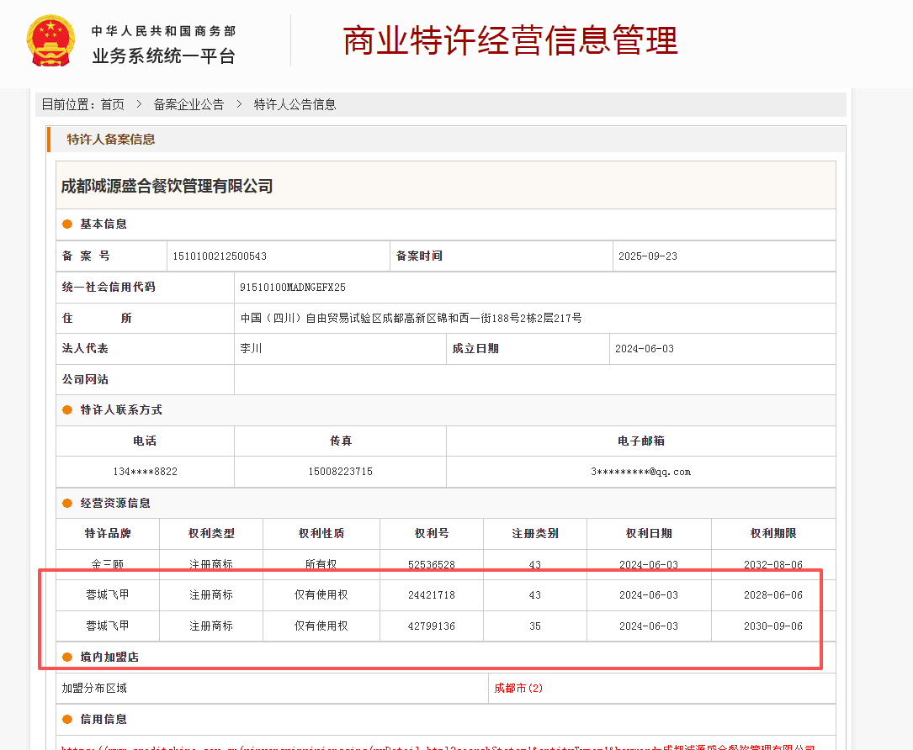Select the 2024-06-03 date beside 成立日期
The image size is (913, 750).
click(644, 349)
